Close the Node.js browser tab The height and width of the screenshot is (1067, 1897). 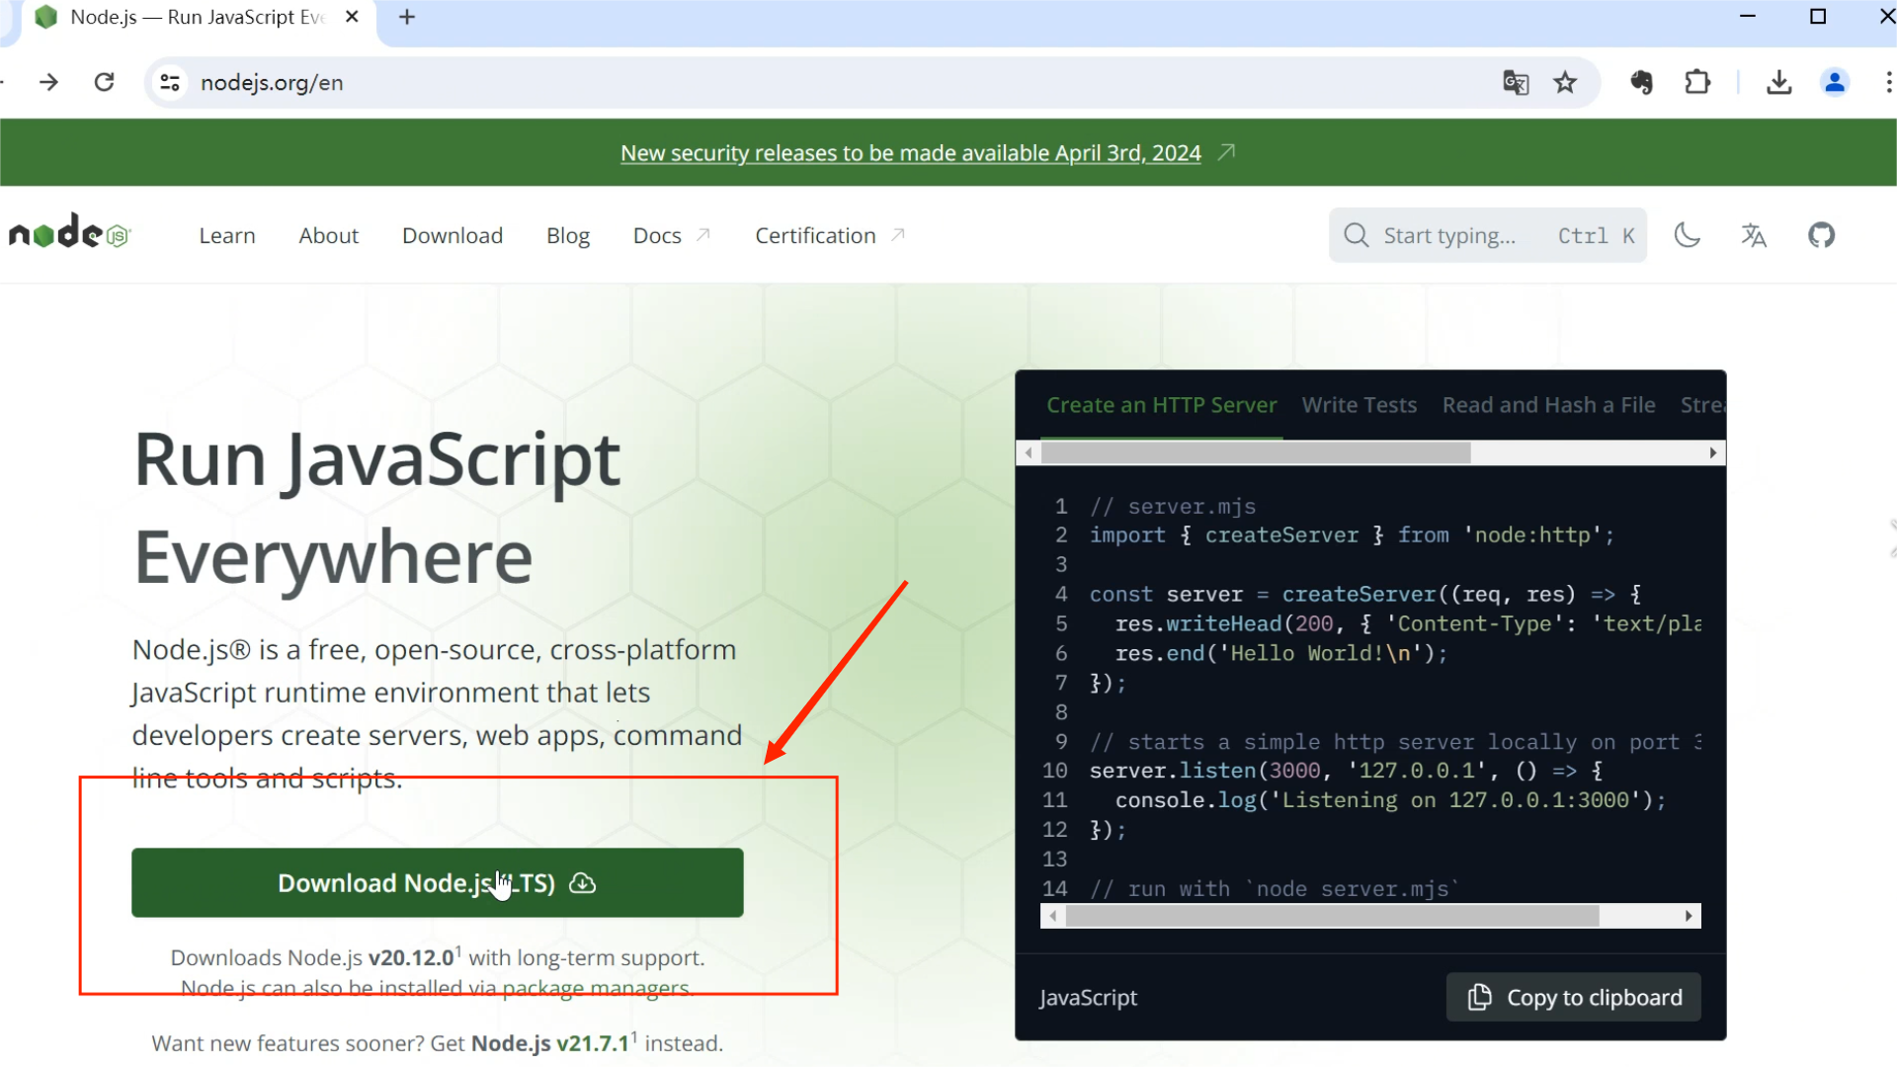pyautogui.click(x=352, y=17)
